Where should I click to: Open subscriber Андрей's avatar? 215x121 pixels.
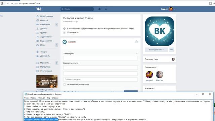click(x=149, y=75)
